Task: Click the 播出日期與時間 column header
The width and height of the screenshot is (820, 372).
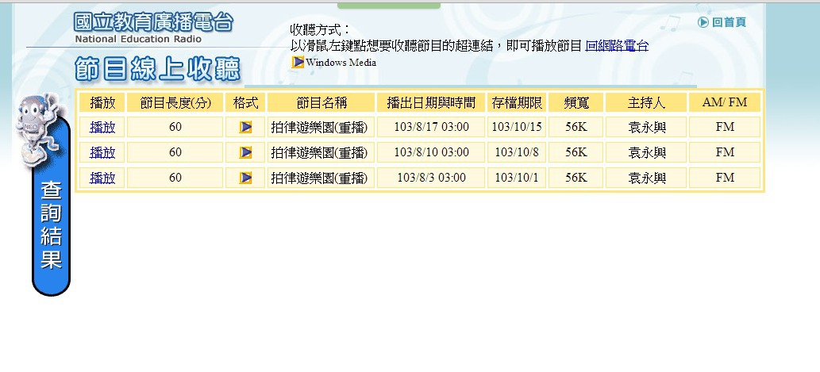Action: pyautogui.click(x=431, y=102)
